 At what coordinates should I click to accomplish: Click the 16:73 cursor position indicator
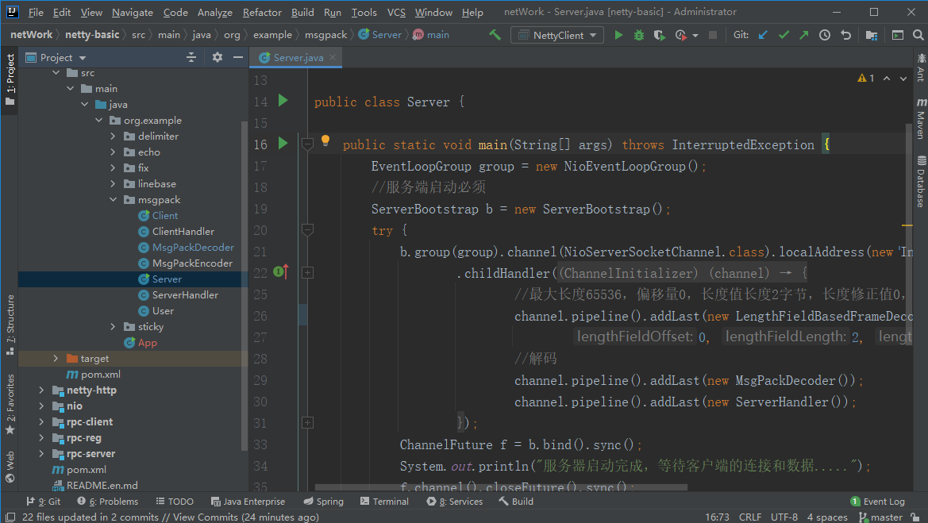pyautogui.click(x=717, y=517)
